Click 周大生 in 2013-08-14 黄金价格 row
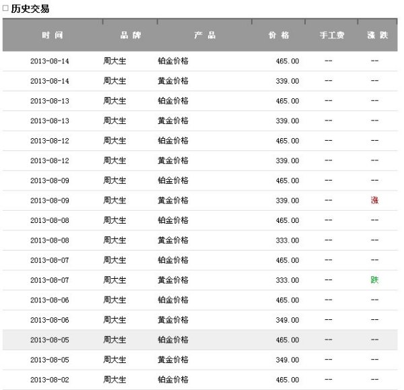This screenshot has height=390, width=404. tap(114, 81)
